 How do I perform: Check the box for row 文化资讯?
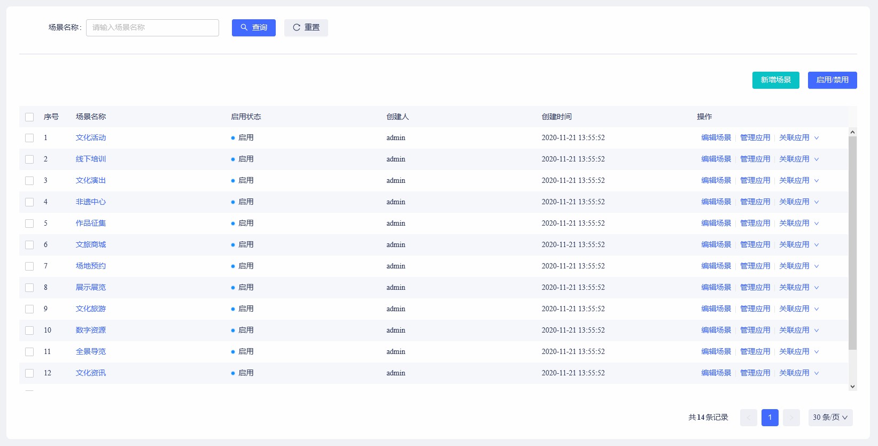tap(29, 373)
